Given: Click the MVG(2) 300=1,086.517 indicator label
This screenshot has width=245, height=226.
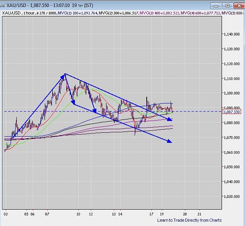Looking at the screenshot, I should click(x=119, y=13).
